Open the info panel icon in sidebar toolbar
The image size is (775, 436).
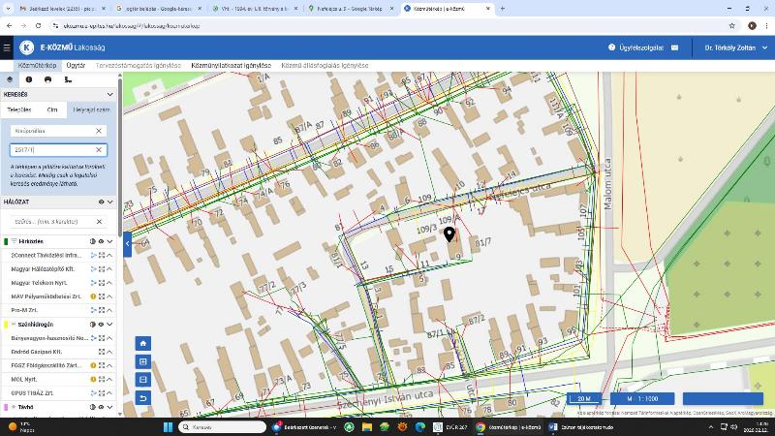coord(28,79)
